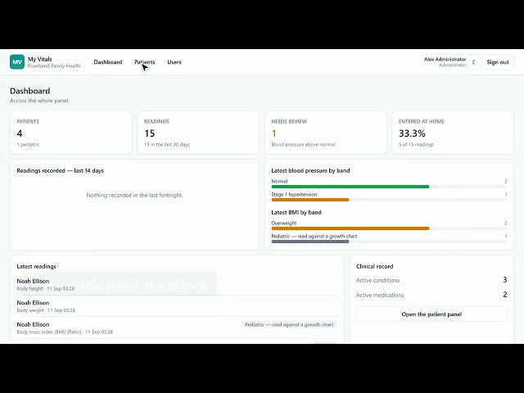Open the Users nav item
This screenshot has height=393, width=524.
174,62
